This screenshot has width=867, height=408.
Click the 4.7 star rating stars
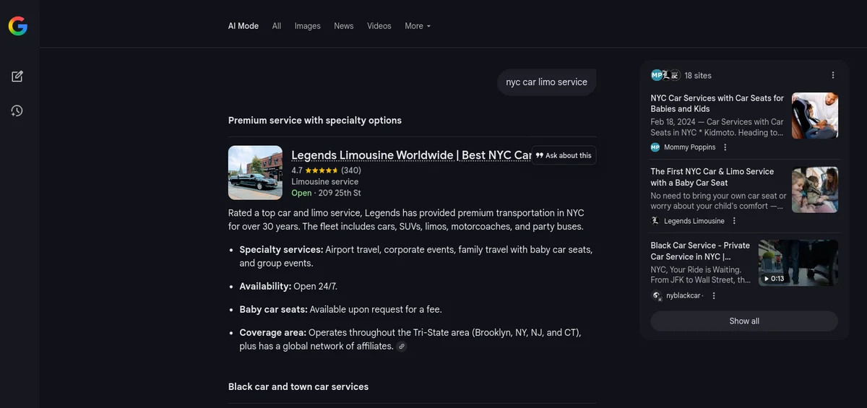point(322,170)
